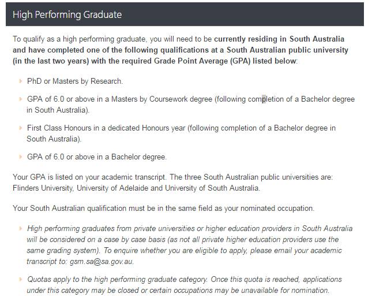
Task: Click the bullet arrow beside the Quotas apply note
Action: coord(21,280)
